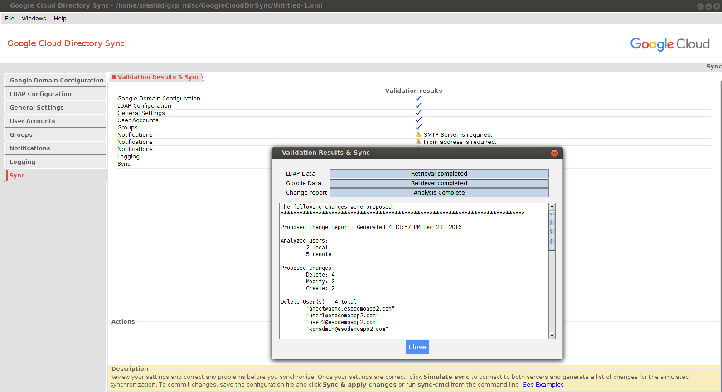Viewport: 722px width, 392px height.
Task: Click the red square icon on the Validation tab
Action: coord(114,77)
